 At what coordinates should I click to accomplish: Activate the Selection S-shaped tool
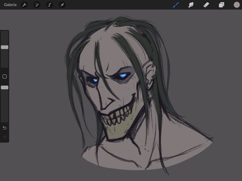(49, 5)
